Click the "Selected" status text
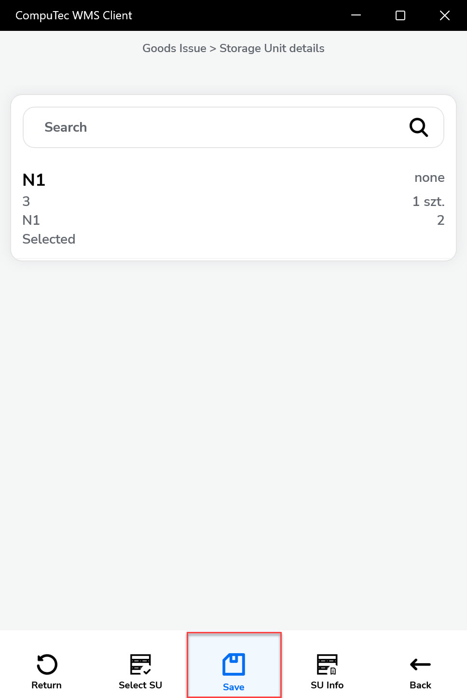 pos(49,239)
